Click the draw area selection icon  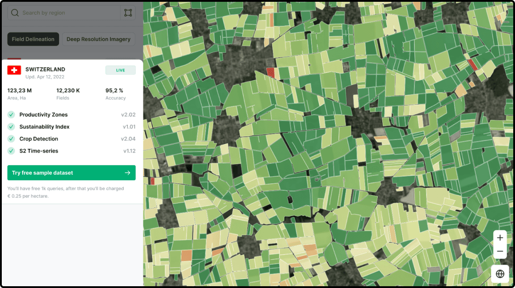pos(128,13)
